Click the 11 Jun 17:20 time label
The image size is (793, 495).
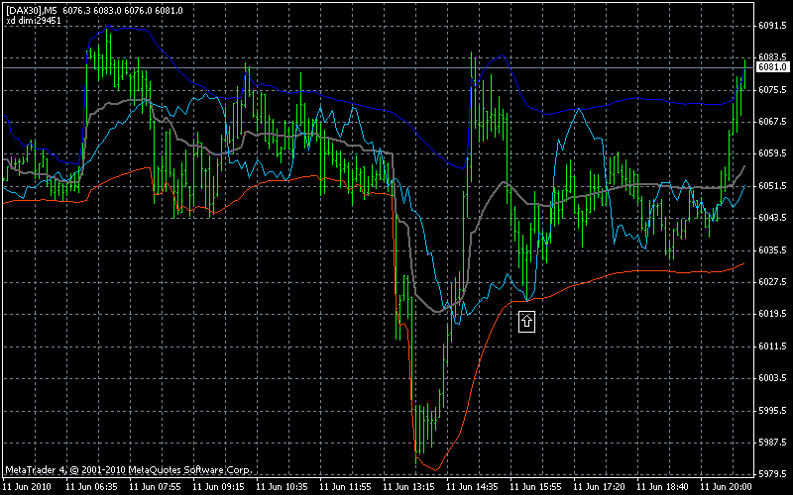pyautogui.click(x=600, y=487)
